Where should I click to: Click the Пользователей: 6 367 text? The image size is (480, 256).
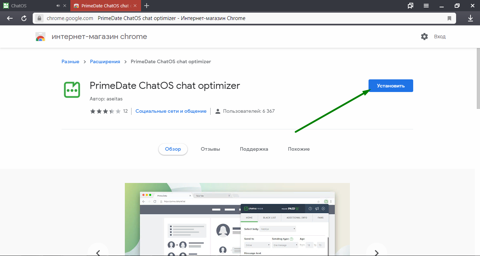coord(249,111)
